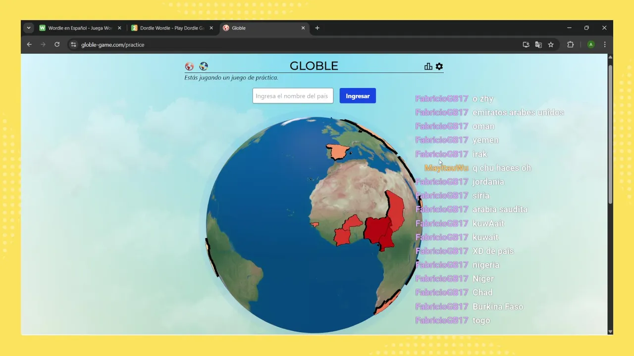Screen dimensions: 634x356
Task: Click chat message 'kuwAait'
Action: tap(488, 223)
